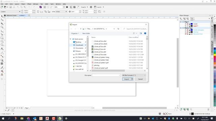Toggle printer icon of Guides layer
Viewport: 216px width, 121px height.
[x=188, y=24]
